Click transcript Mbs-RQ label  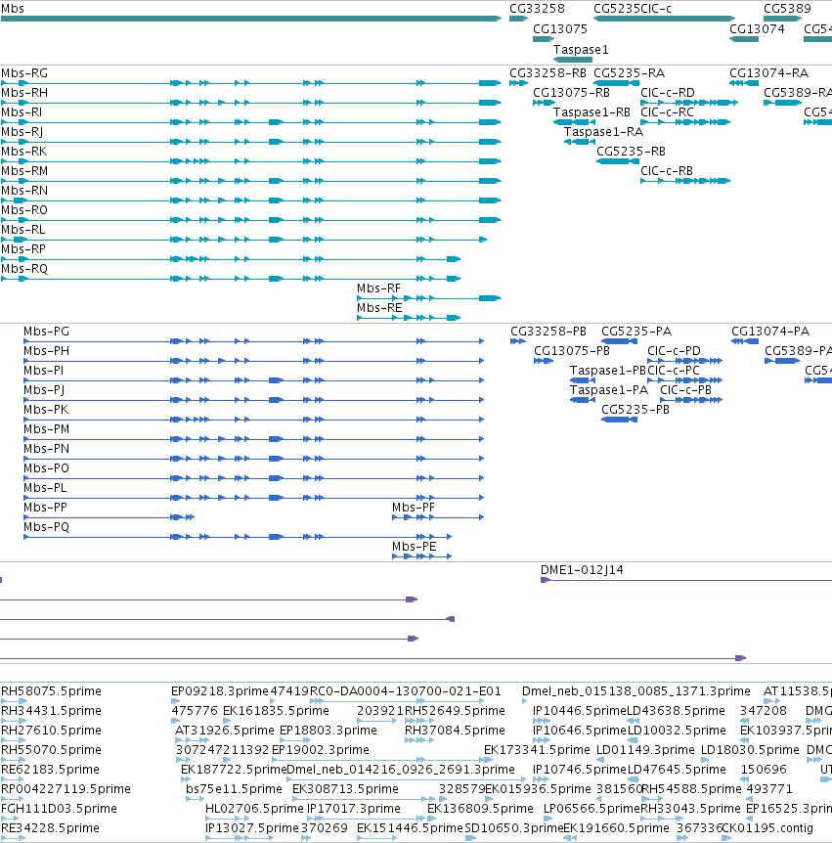pyautogui.click(x=24, y=269)
